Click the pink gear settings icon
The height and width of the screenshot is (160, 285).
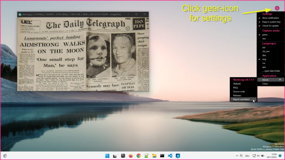click(x=277, y=8)
